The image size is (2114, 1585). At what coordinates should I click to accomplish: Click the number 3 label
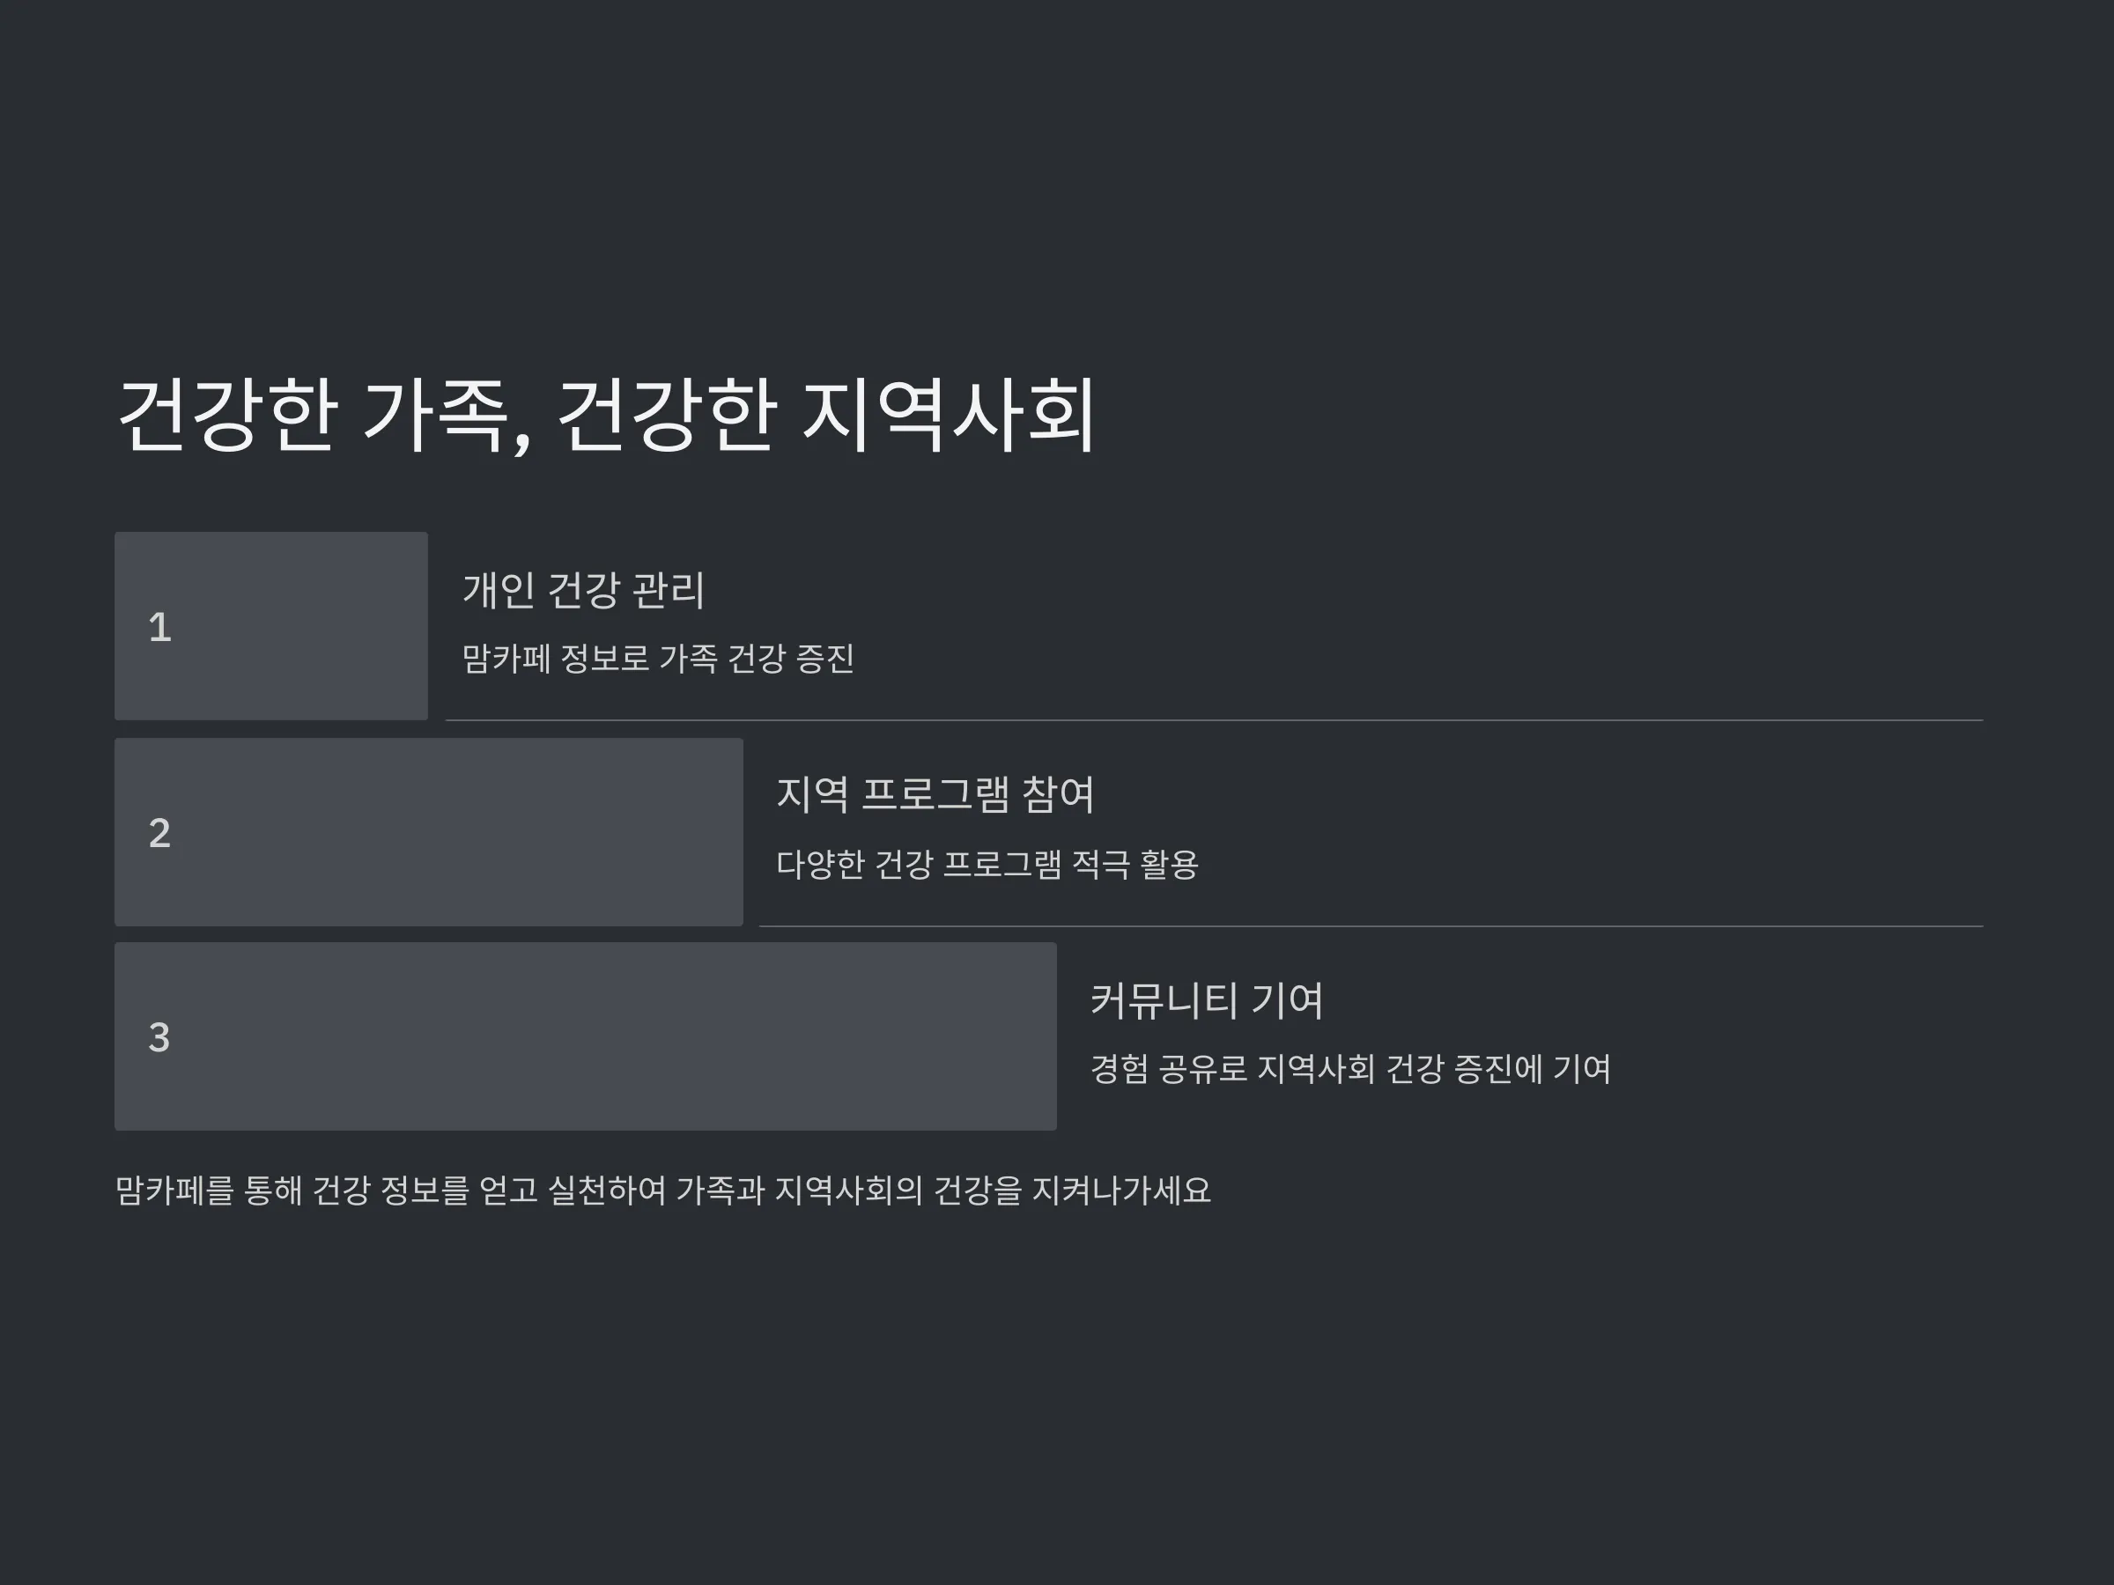159,1037
